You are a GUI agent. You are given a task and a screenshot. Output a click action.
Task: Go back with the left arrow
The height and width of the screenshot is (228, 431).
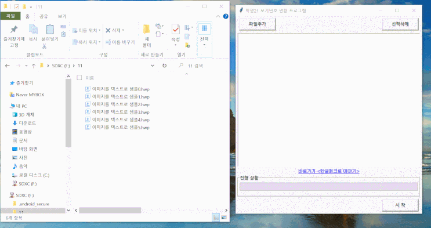(8, 66)
